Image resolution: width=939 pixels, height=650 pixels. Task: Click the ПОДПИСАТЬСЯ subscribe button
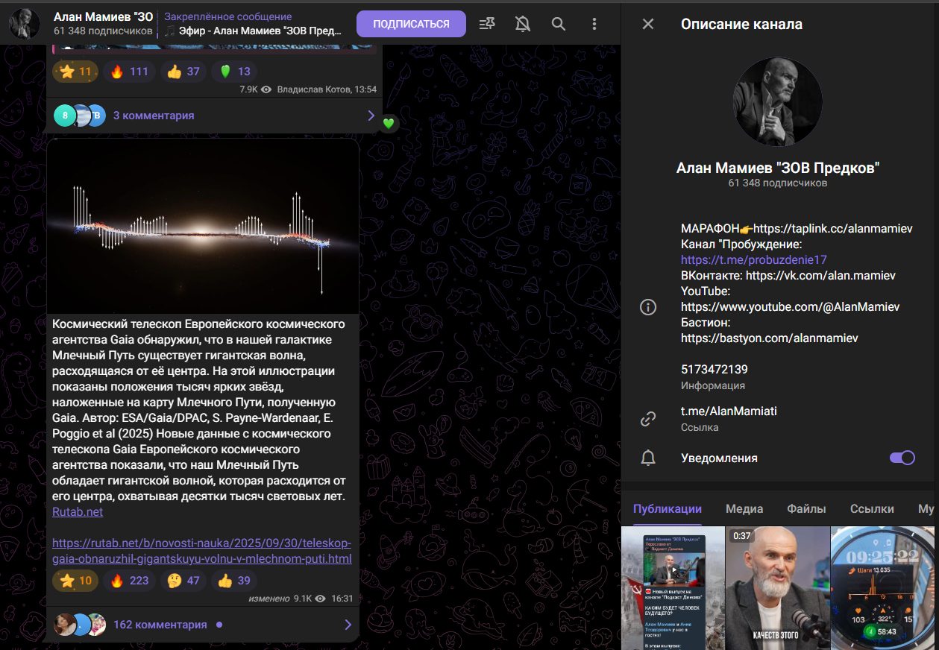pyautogui.click(x=411, y=24)
